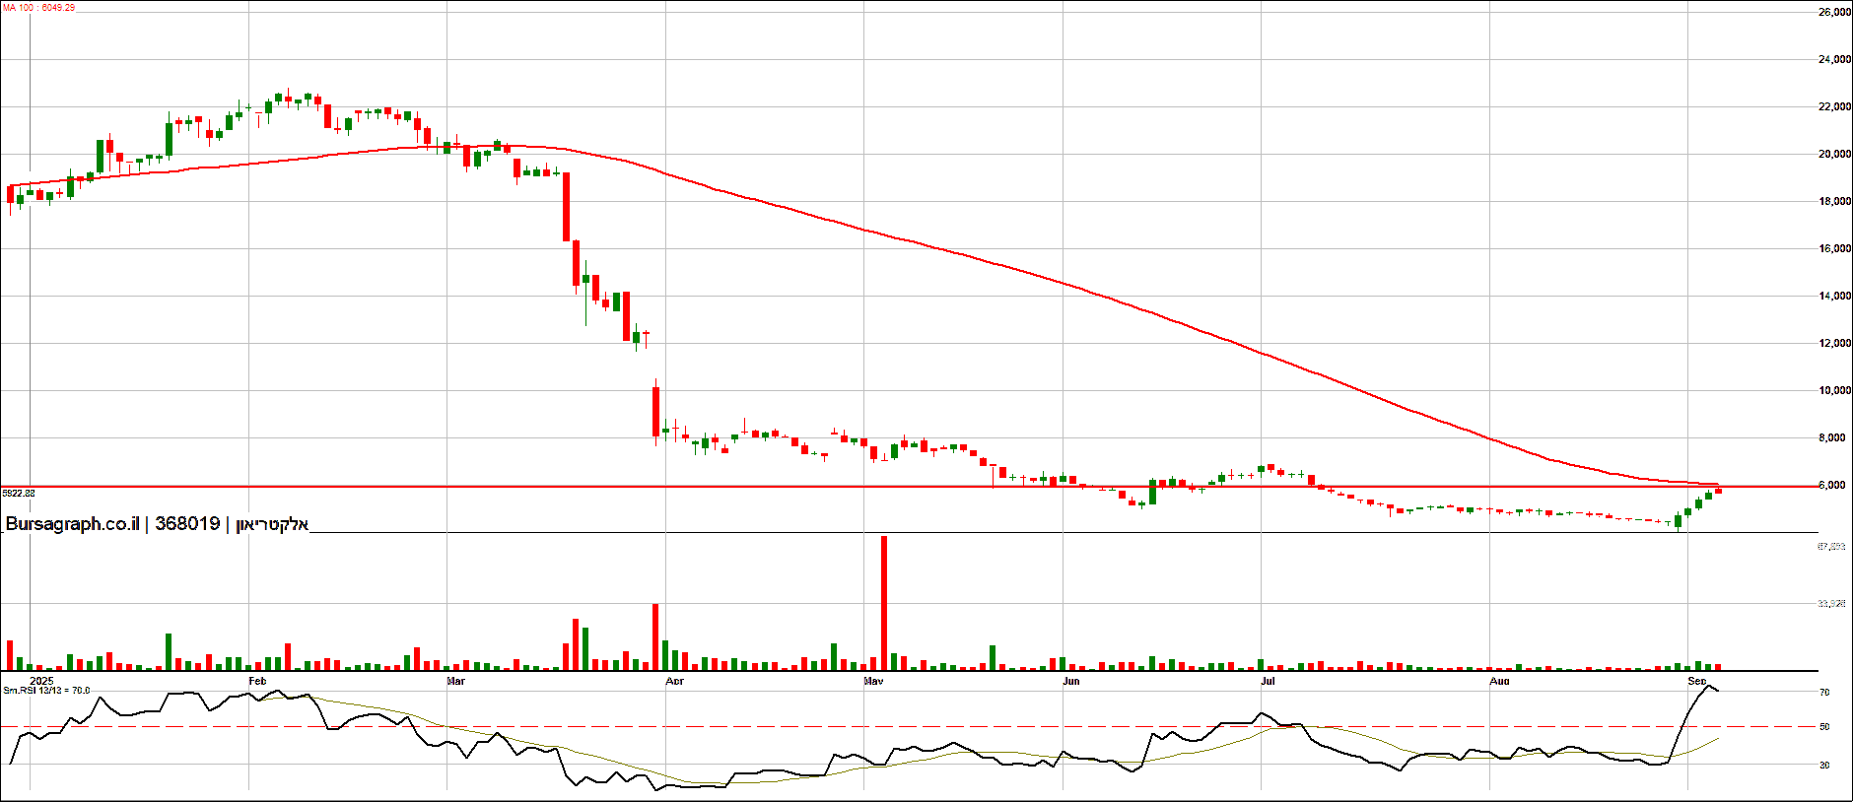This screenshot has width=1853, height=802.
Task: Click the 20,000 price axis label
Action: [x=1834, y=154]
